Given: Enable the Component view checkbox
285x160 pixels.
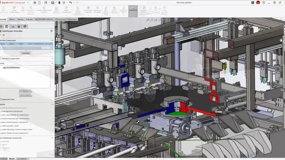Looking at the screenshot, I should coord(1,100).
